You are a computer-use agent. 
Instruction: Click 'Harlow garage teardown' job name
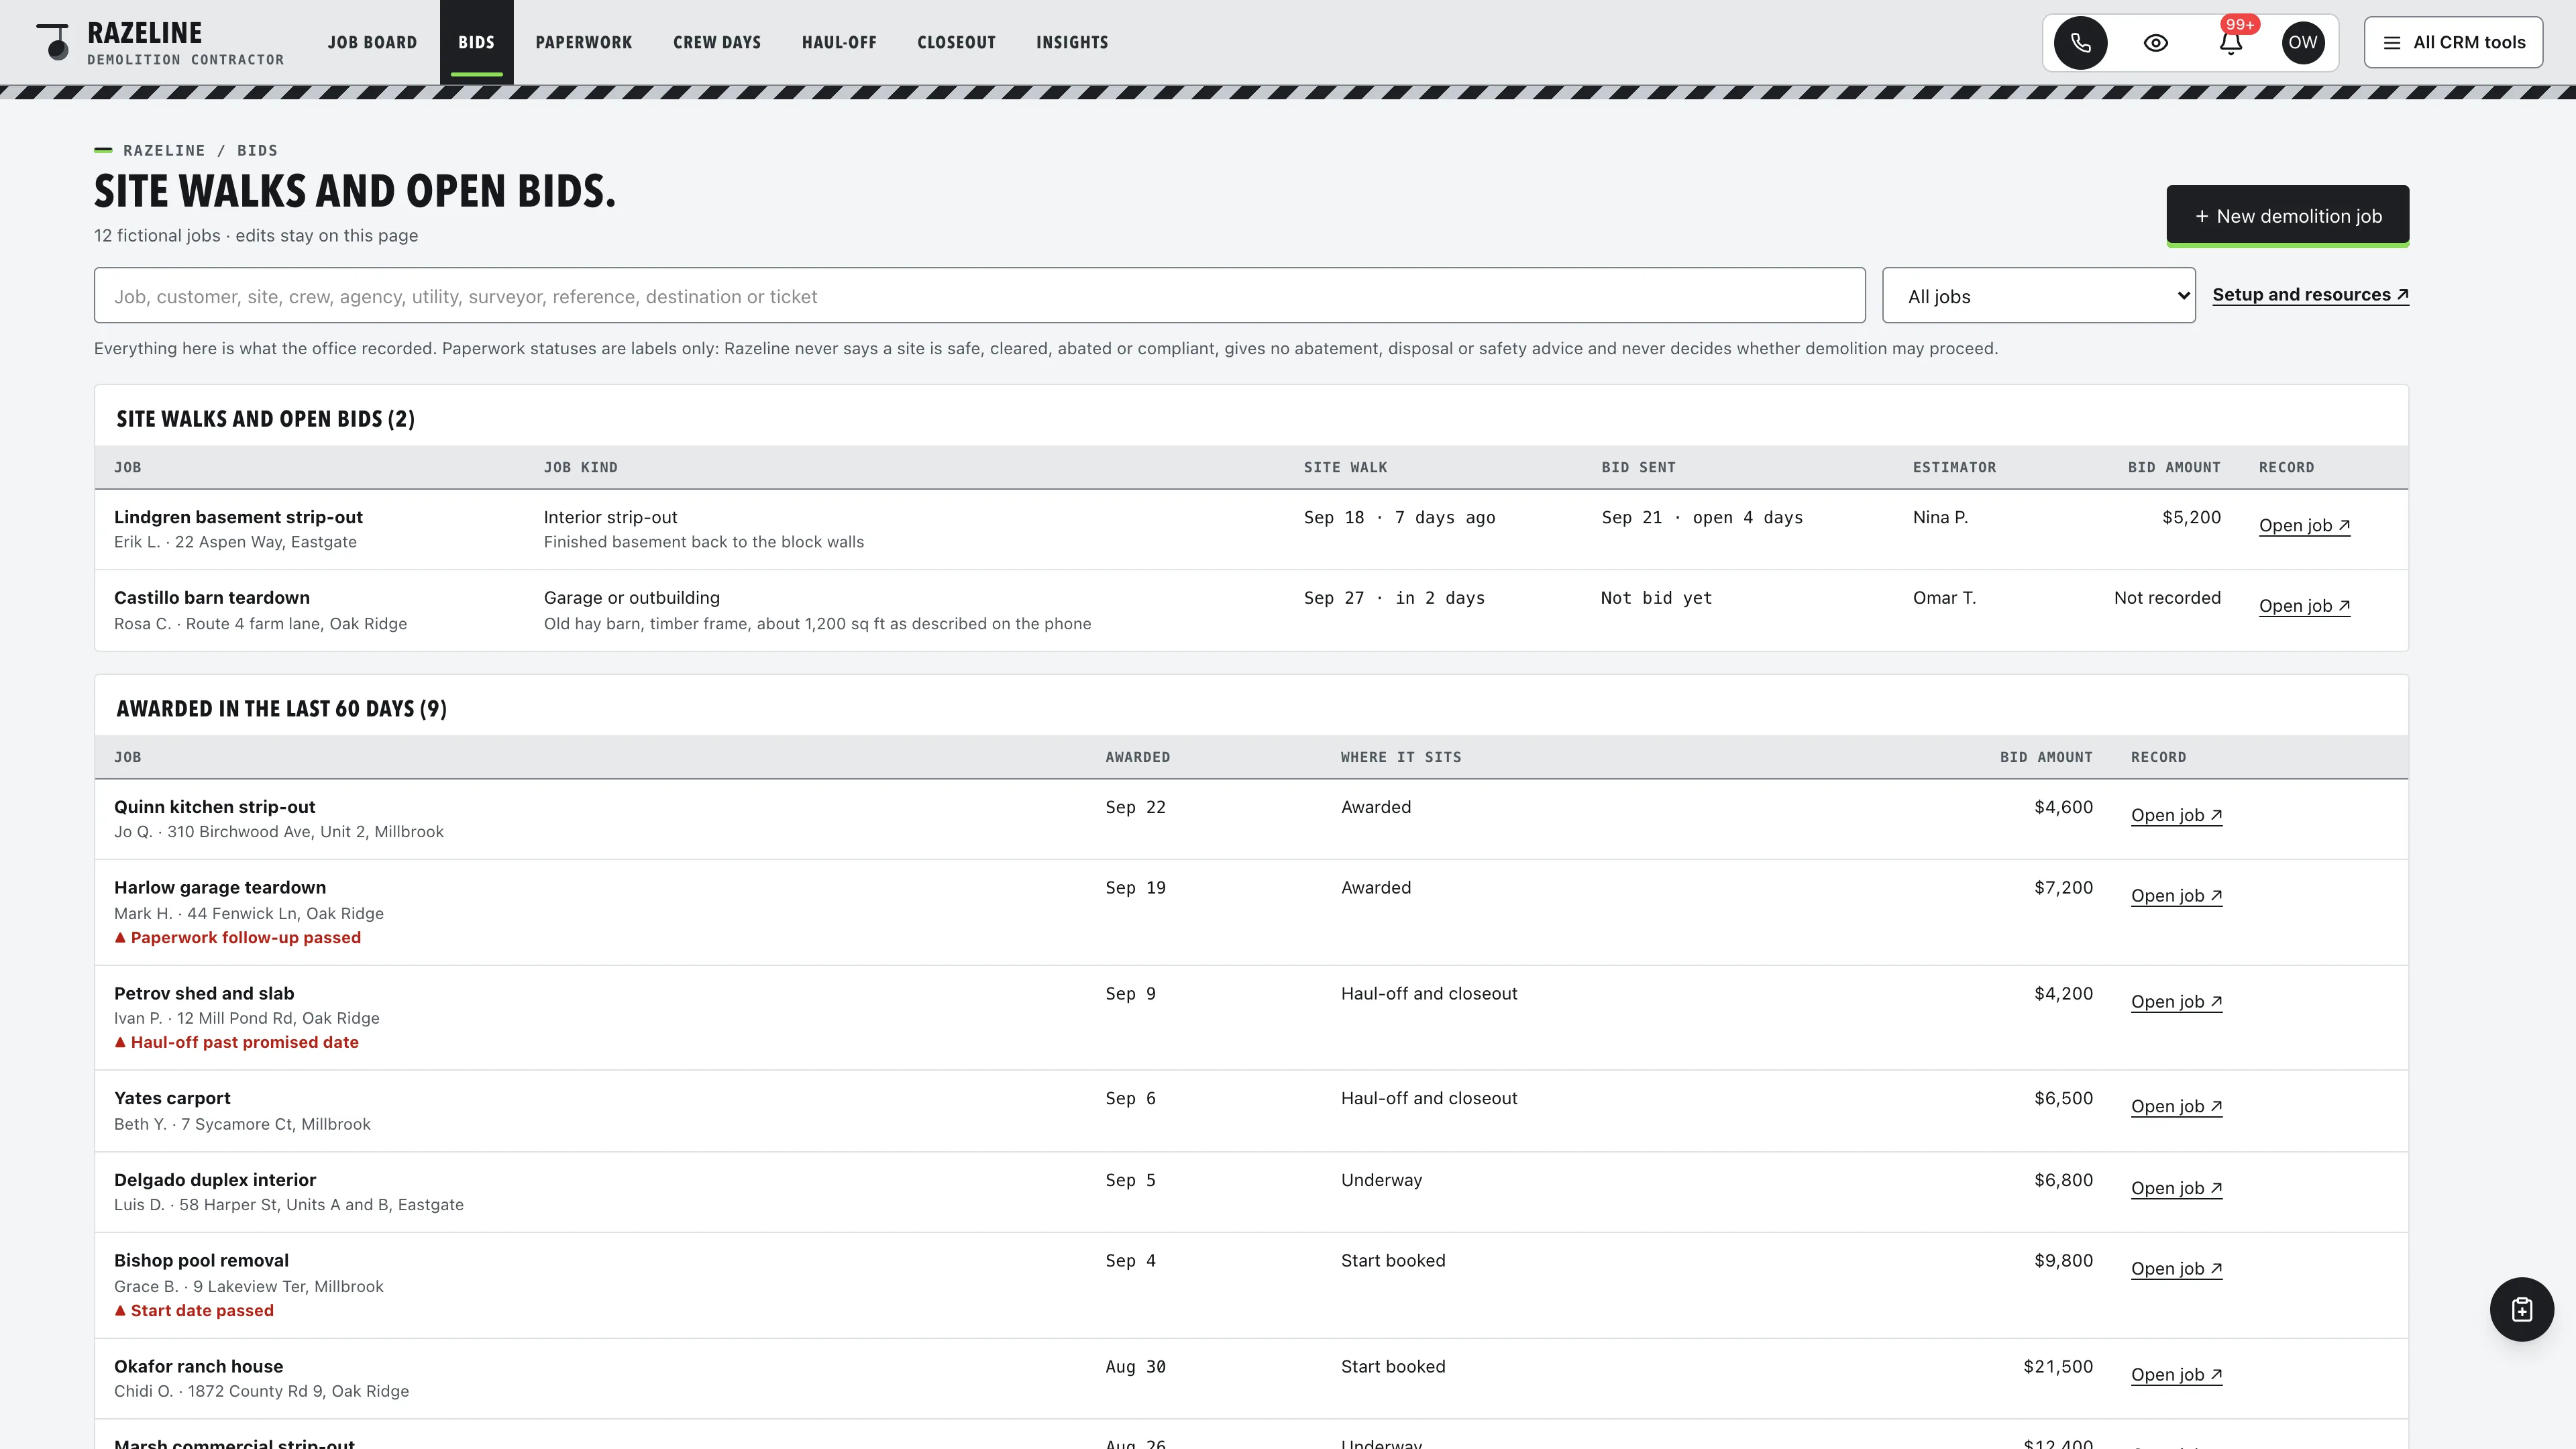(x=220, y=887)
